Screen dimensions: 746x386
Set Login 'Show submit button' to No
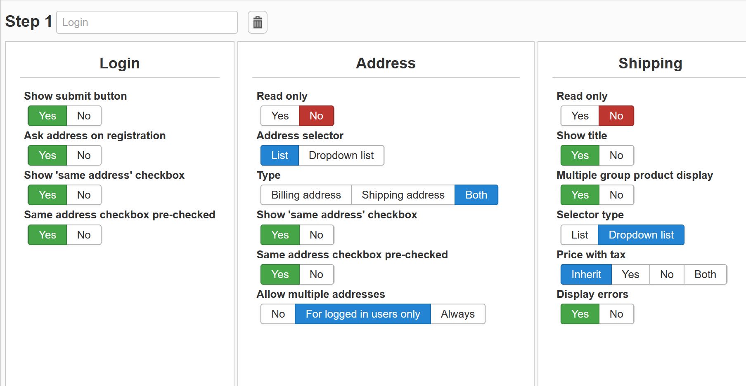pos(84,116)
